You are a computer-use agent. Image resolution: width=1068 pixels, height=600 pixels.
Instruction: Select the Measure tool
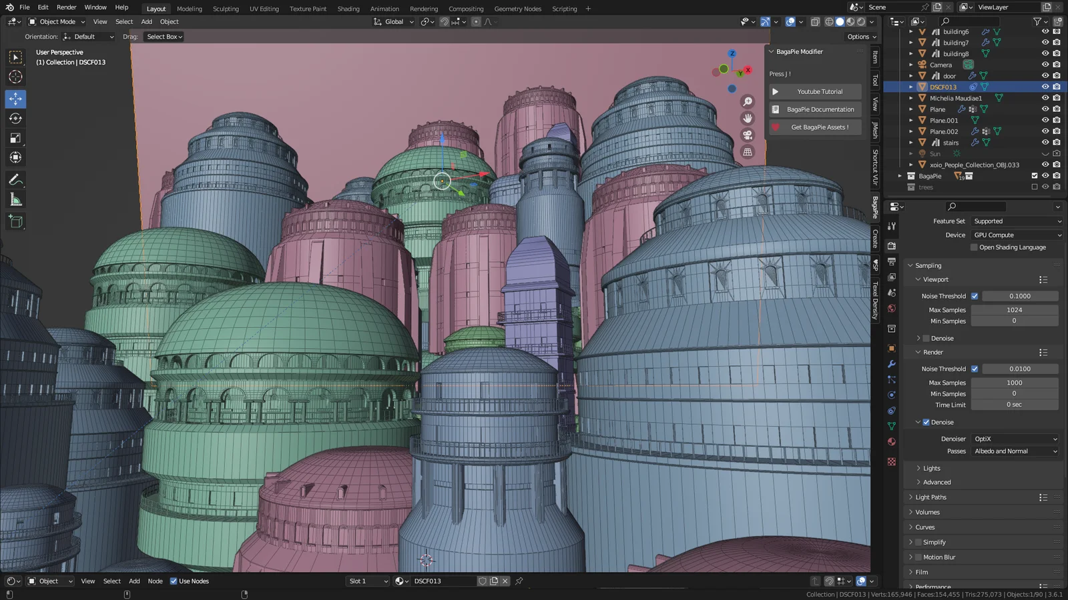[15, 199]
